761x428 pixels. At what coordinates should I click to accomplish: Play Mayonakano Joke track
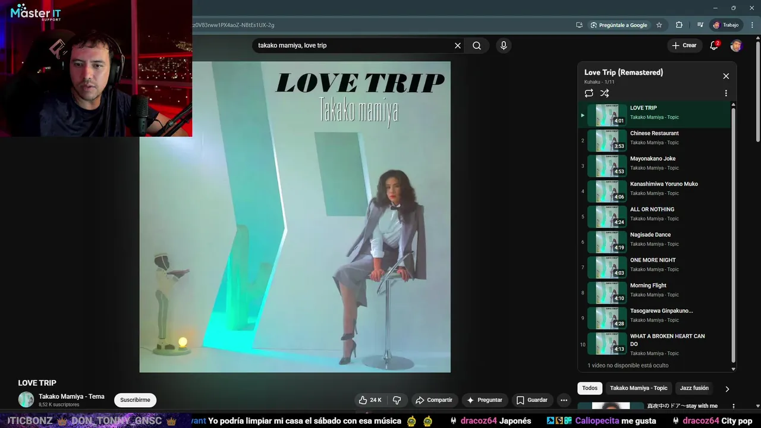click(654, 166)
